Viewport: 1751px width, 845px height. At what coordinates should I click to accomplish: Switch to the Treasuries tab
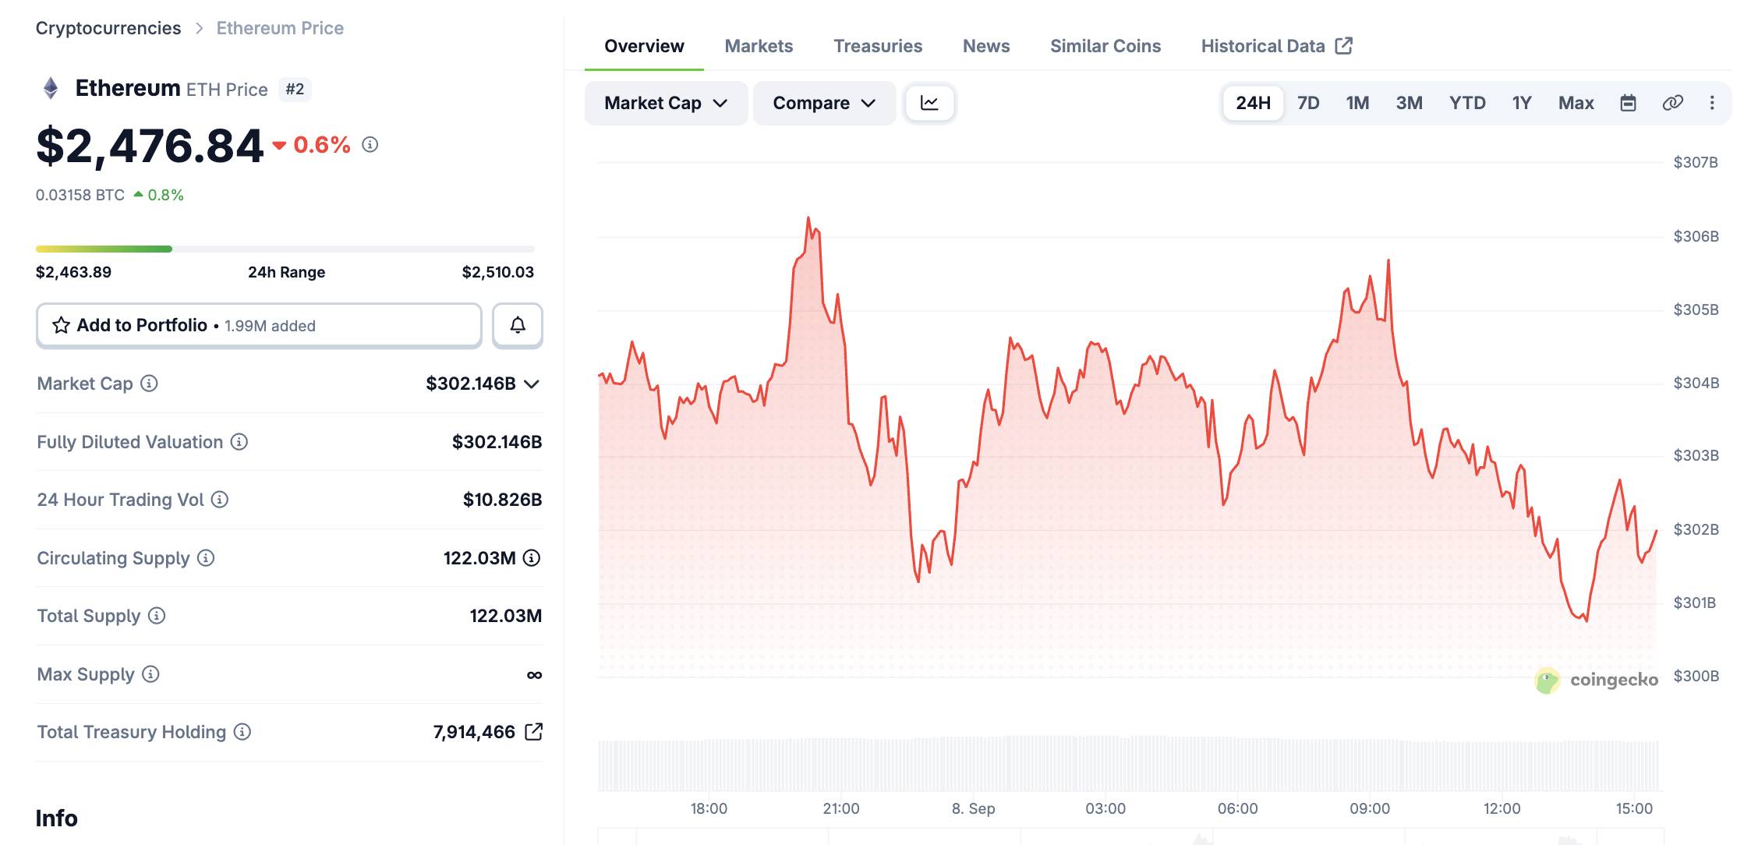click(x=878, y=46)
